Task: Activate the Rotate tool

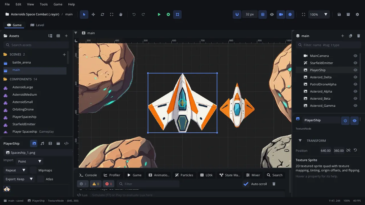Action: (102, 15)
